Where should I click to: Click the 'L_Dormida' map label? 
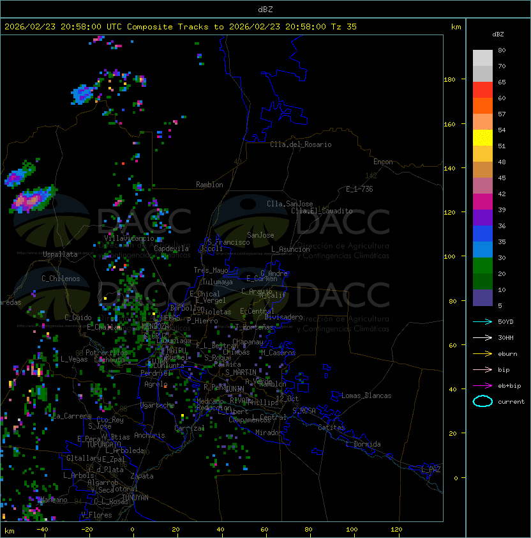pyautogui.click(x=363, y=444)
